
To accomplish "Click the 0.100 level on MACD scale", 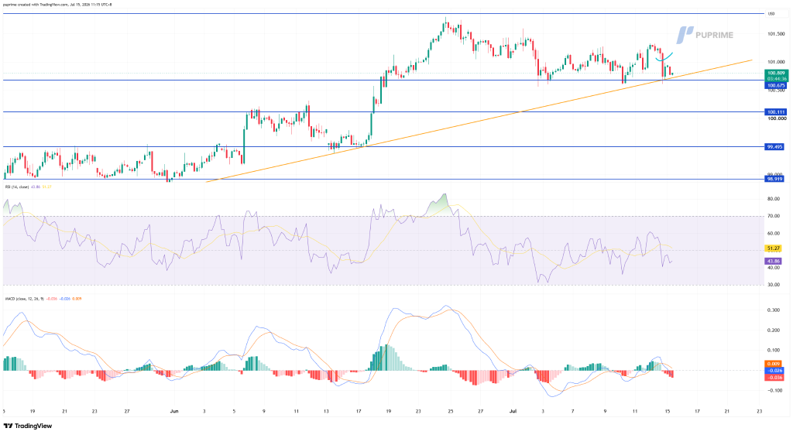I will click(774, 350).
